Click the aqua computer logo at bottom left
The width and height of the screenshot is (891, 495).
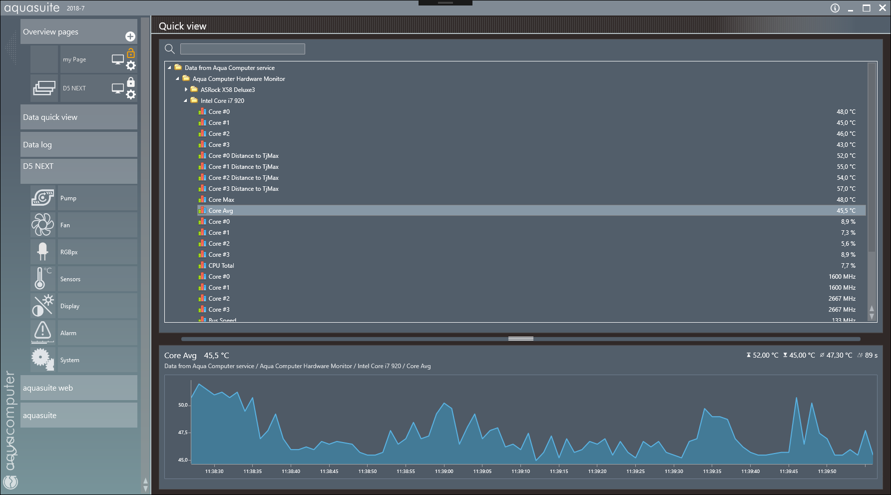pos(10,482)
